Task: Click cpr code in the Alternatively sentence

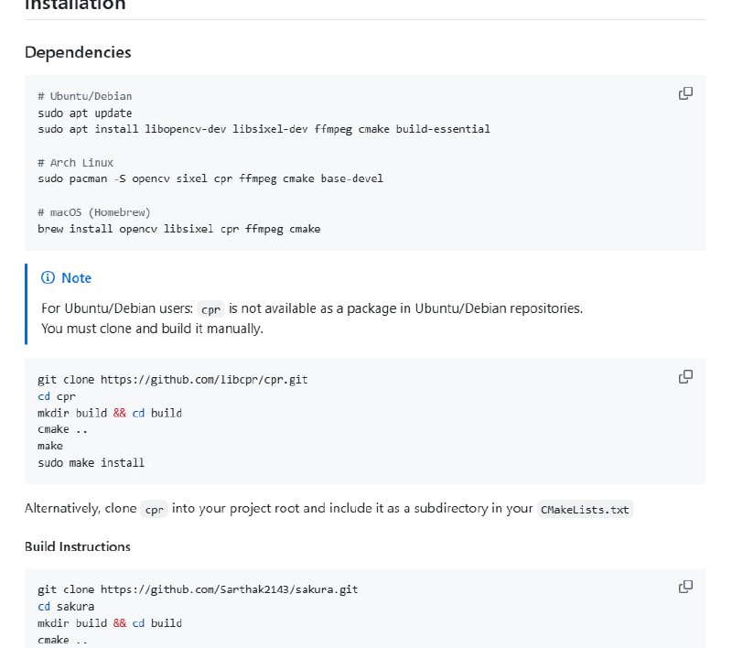Action: [x=155, y=510]
